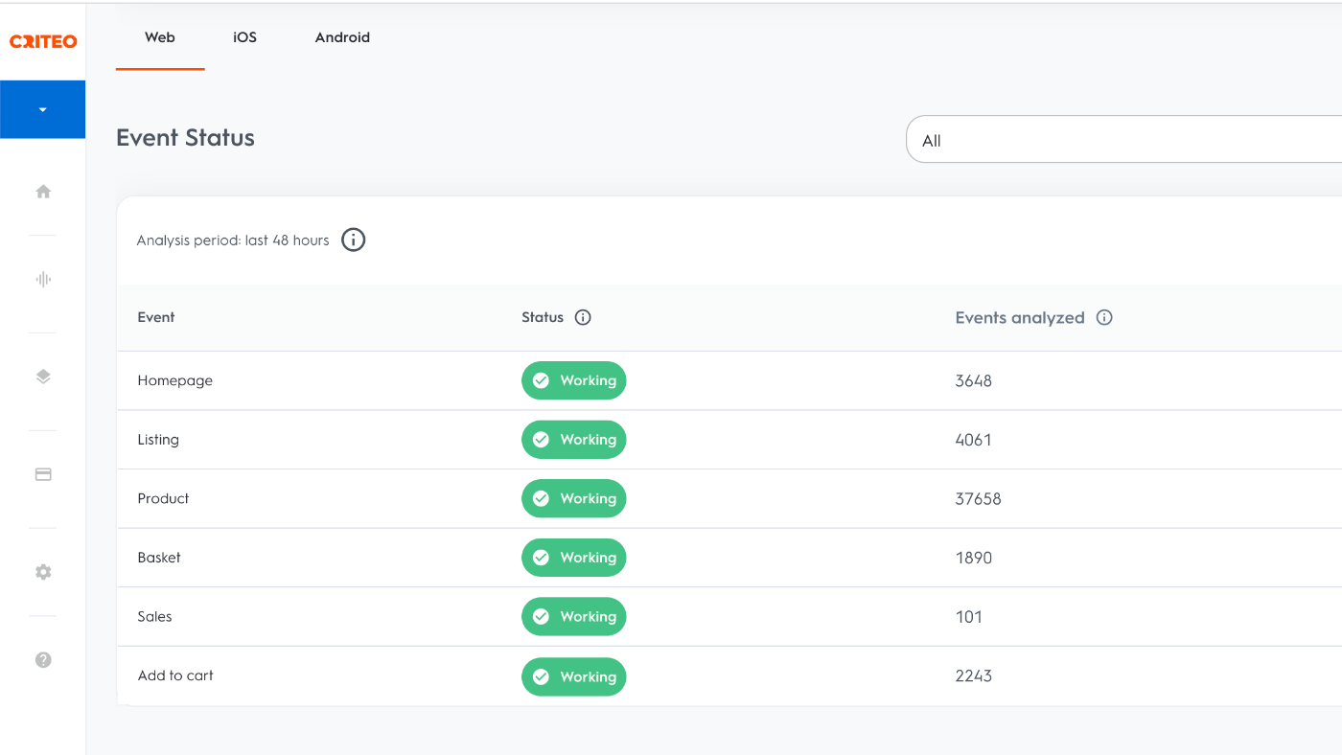Click the Homepage Working status badge
Viewport: 1342px width, 755px height.
[573, 381]
